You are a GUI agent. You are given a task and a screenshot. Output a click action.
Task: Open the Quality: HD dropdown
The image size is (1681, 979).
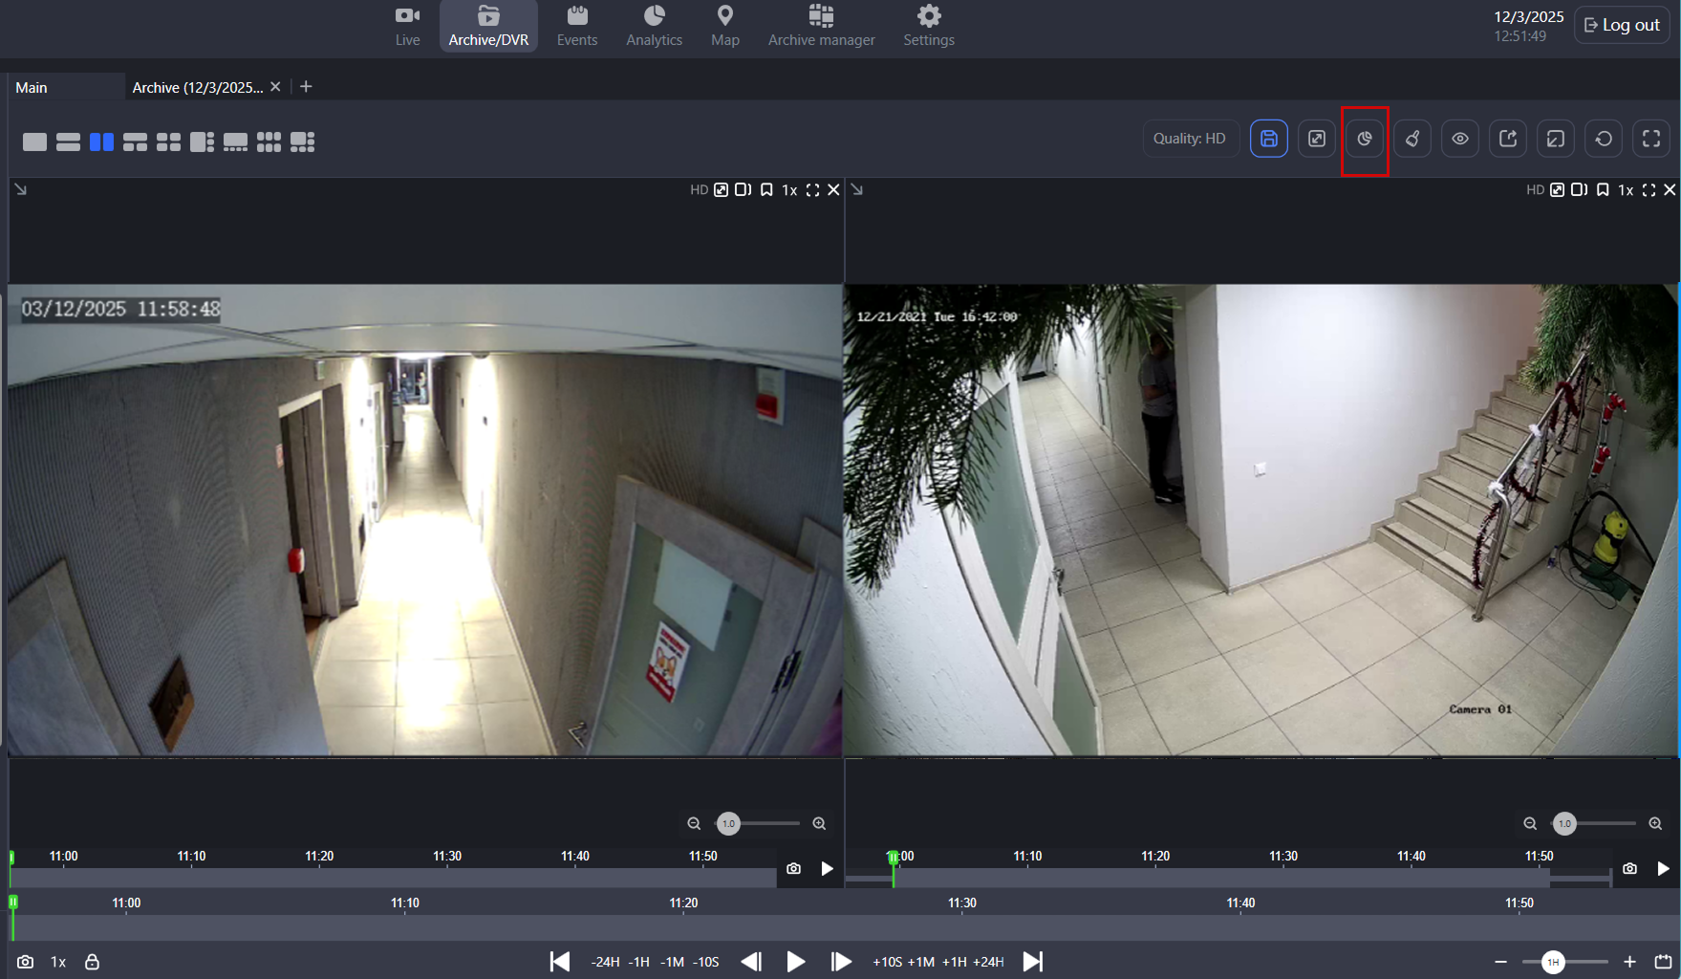pyautogui.click(x=1189, y=139)
